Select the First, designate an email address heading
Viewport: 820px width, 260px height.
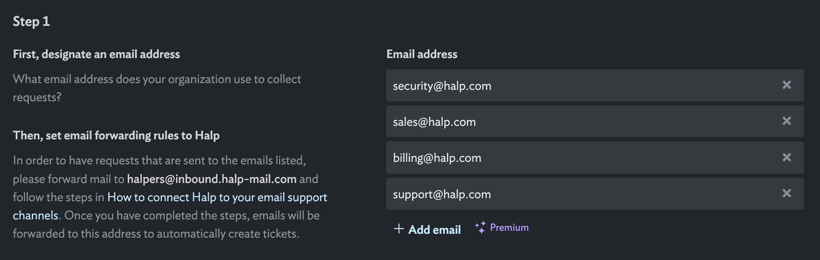[x=96, y=54]
